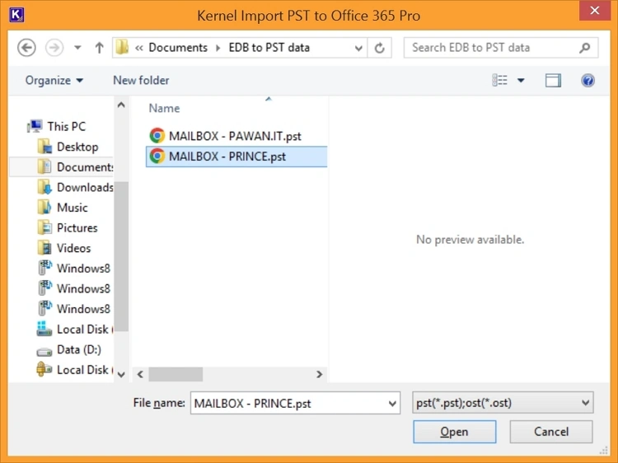
Task: Open Downloads in navigation pane
Action: (85, 187)
